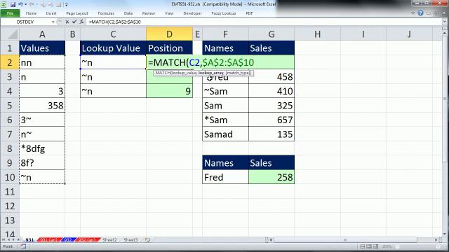
Task: Open the PDF tab
Action: click(x=249, y=13)
